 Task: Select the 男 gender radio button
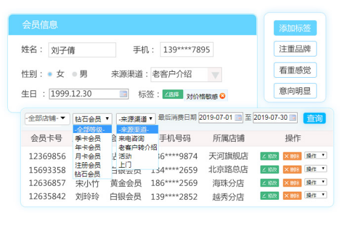click(x=75, y=74)
